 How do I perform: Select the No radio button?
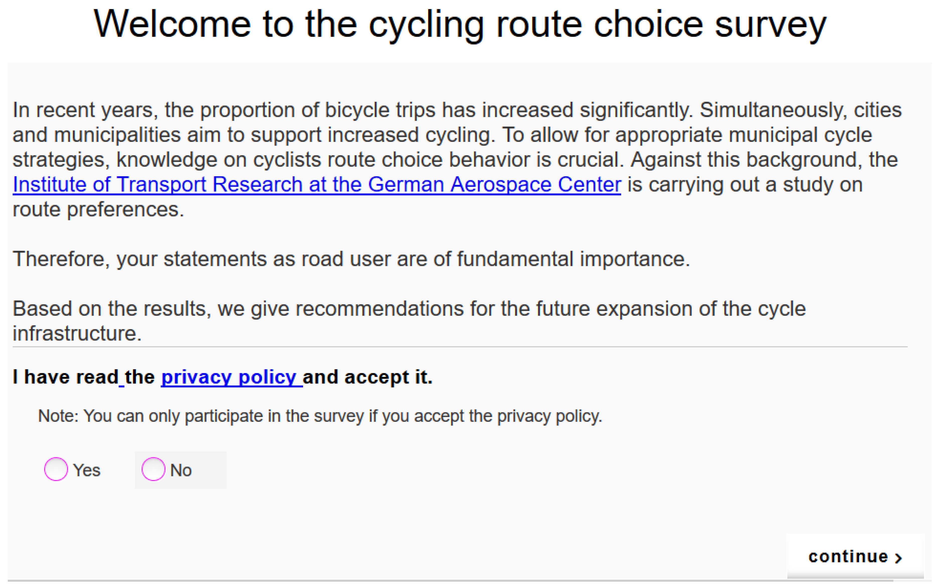[153, 469]
